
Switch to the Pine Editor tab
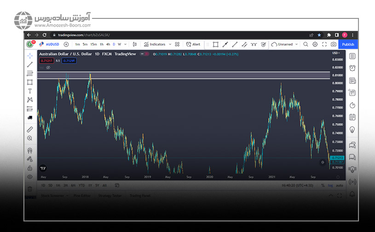[81, 196]
